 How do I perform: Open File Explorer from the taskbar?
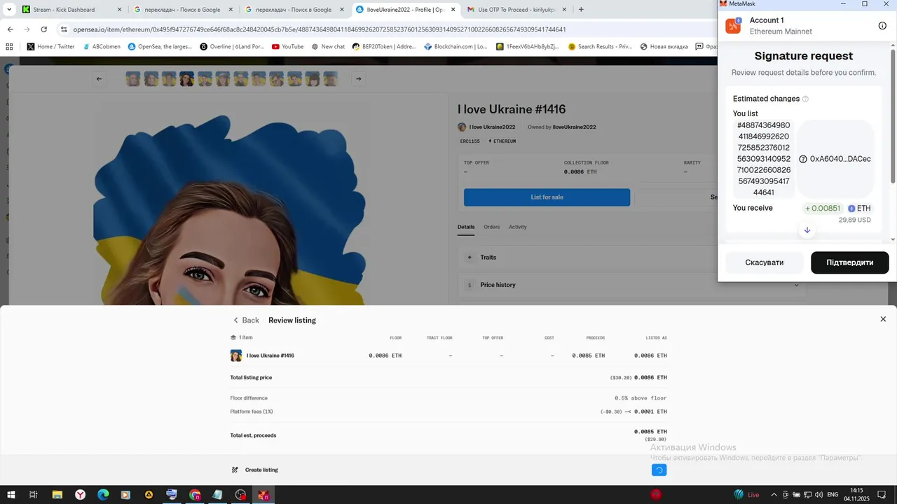(x=57, y=494)
